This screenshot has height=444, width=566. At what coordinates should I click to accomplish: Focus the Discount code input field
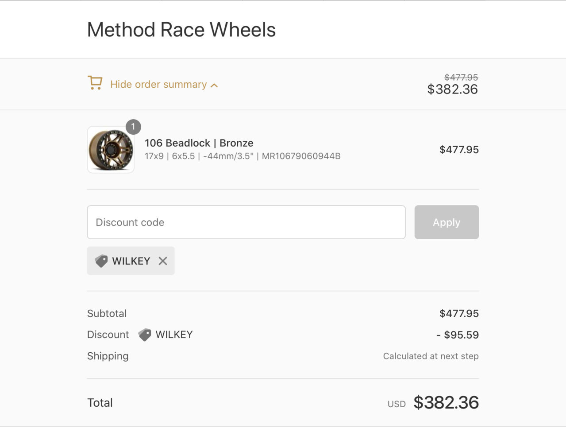(246, 222)
